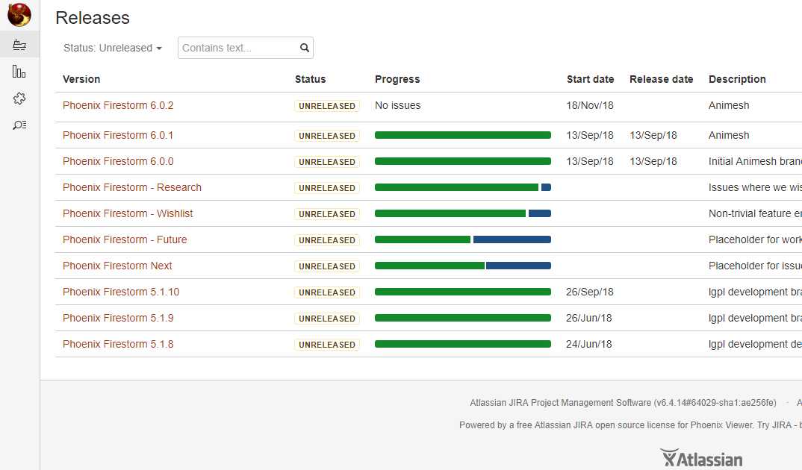The image size is (802, 470).
Task: Open Phoenix Firestorm 6.0.1 version
Action: 118,135
